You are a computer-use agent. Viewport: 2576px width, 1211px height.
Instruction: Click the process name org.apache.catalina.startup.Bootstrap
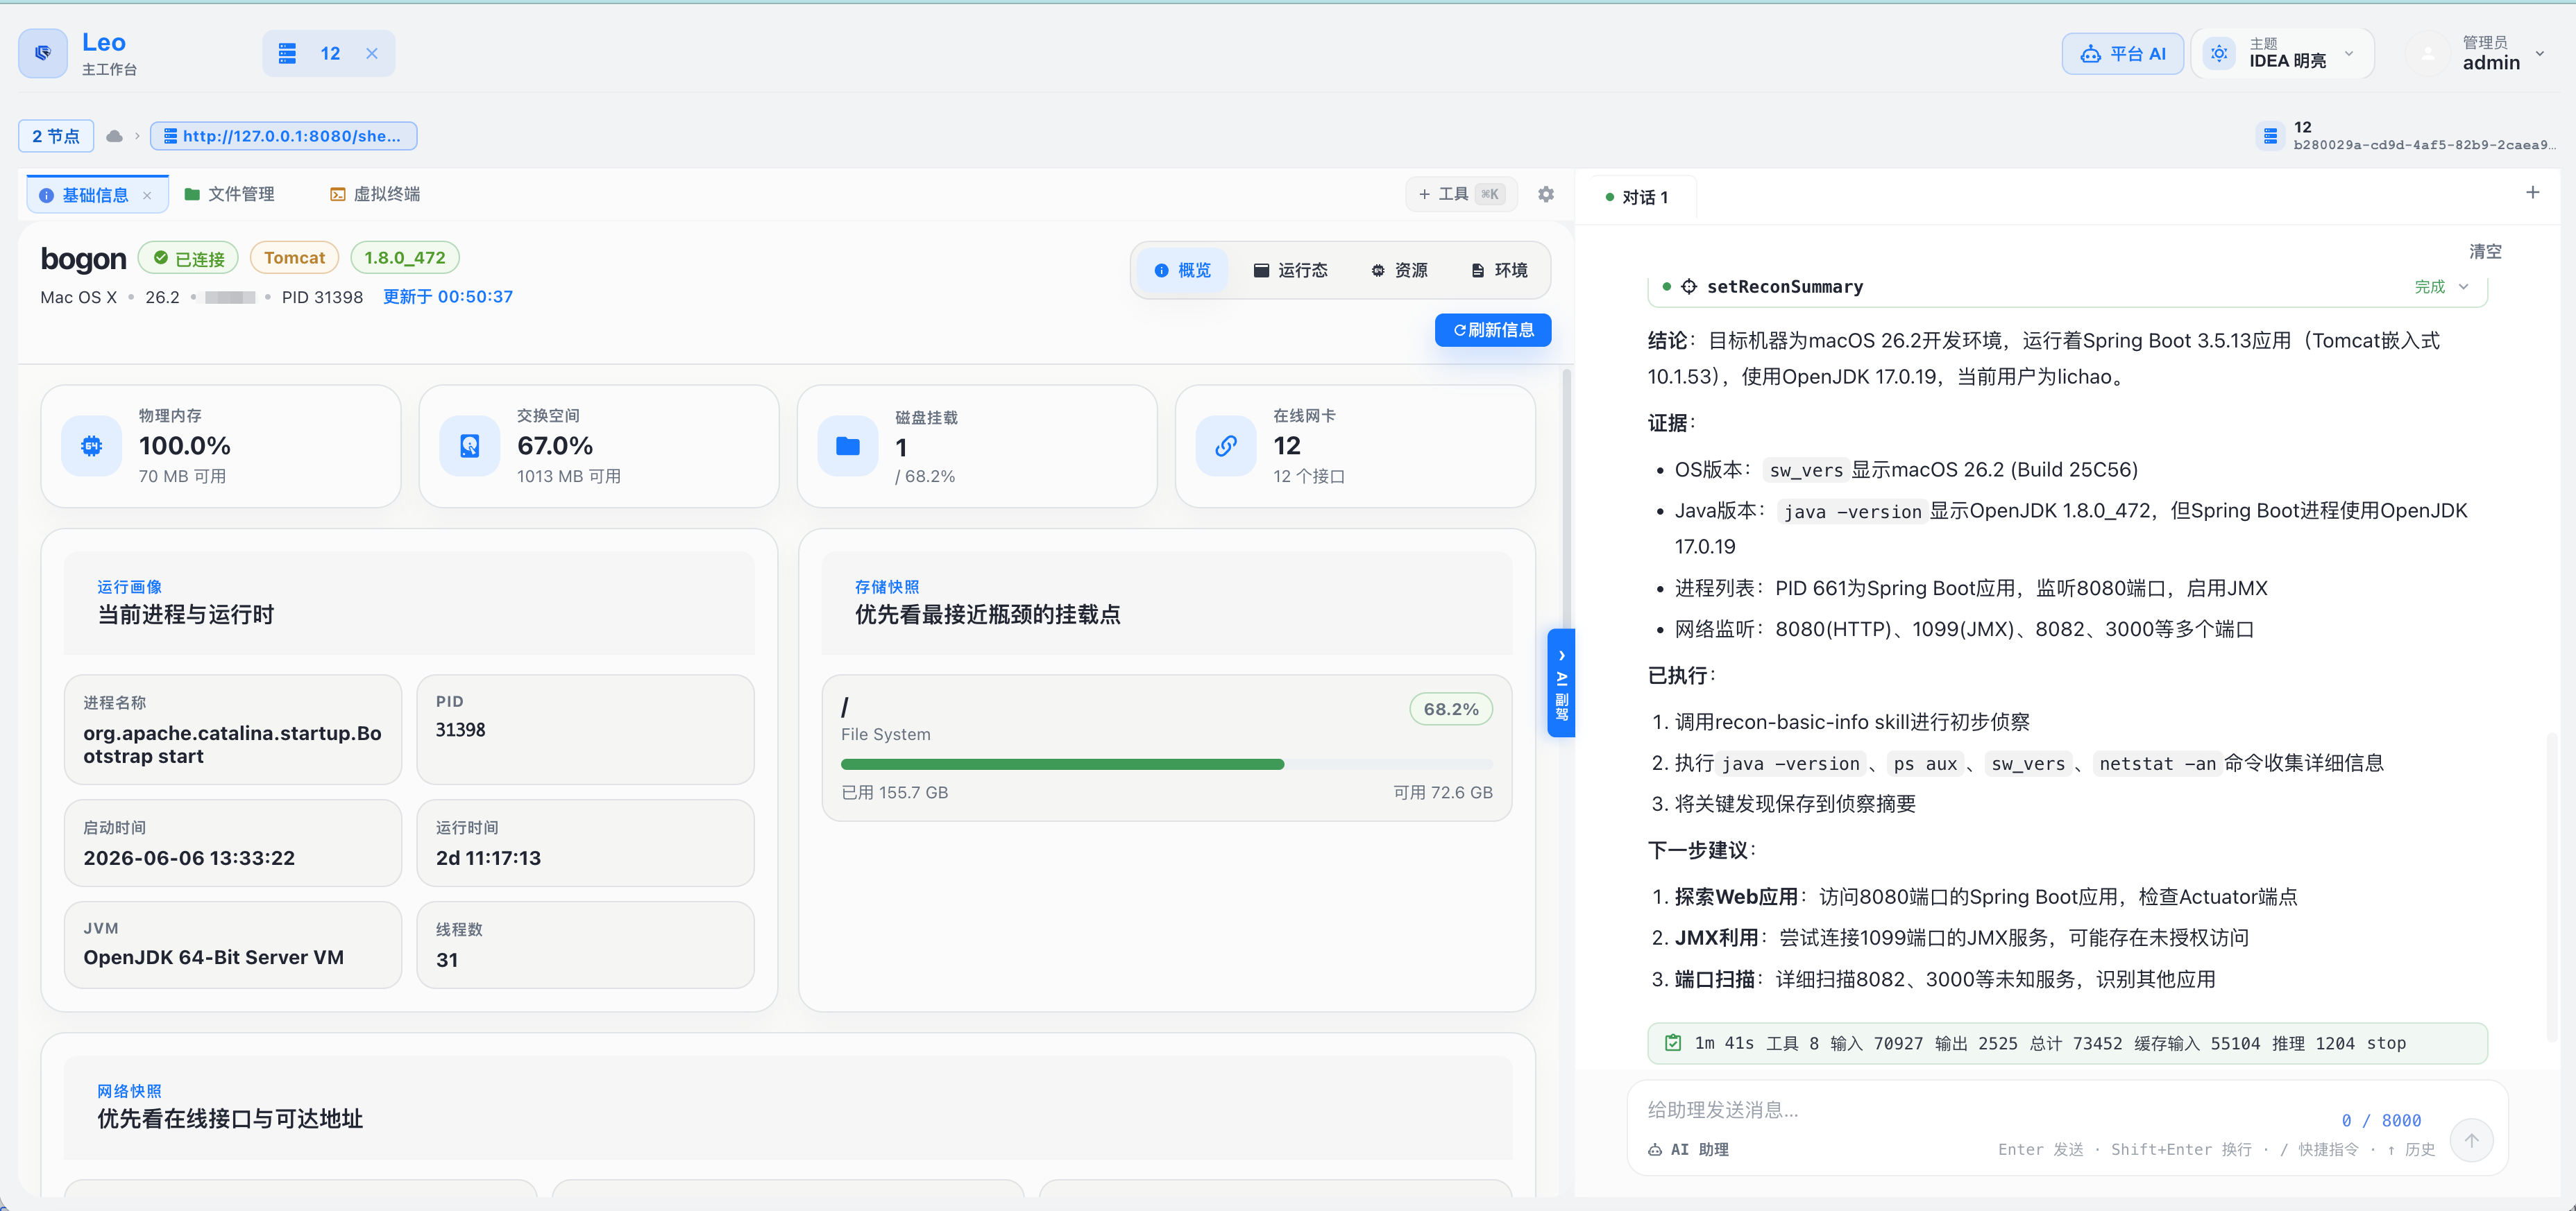pyautogui.click(x=233, y=744)
